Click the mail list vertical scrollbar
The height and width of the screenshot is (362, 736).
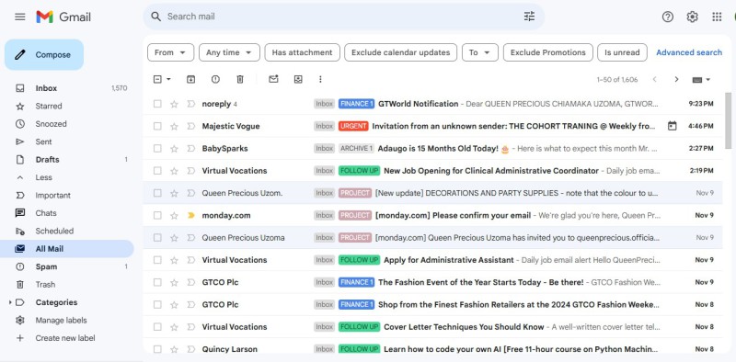tap(728, 121)
